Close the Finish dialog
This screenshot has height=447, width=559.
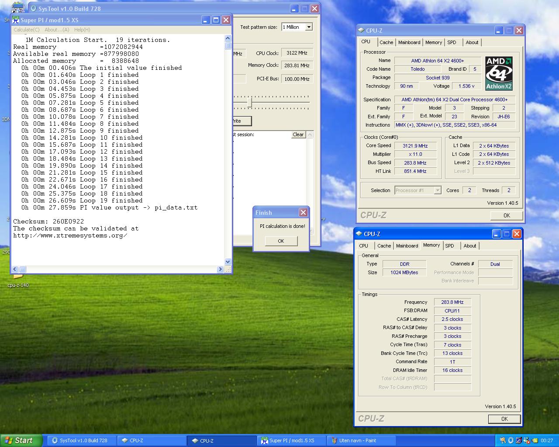tap(303, 212)
